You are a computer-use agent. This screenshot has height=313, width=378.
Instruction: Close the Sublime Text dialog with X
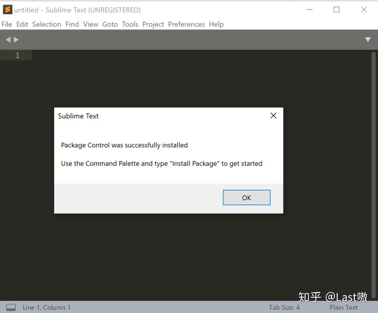click(274, 116)
